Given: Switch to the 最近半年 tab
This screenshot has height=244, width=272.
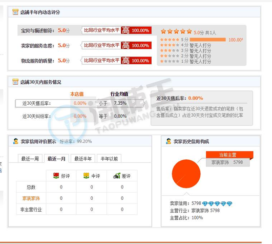Looking at the screenshot, I should [x=83, y=158].
